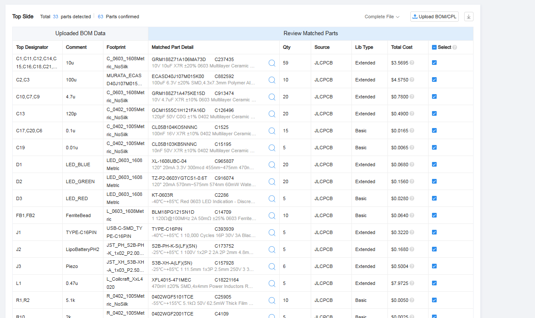This screenshot has height=318, width=535.
Task: Click magnifier icon for KT-0603R red LED
Action: [272, 198]
